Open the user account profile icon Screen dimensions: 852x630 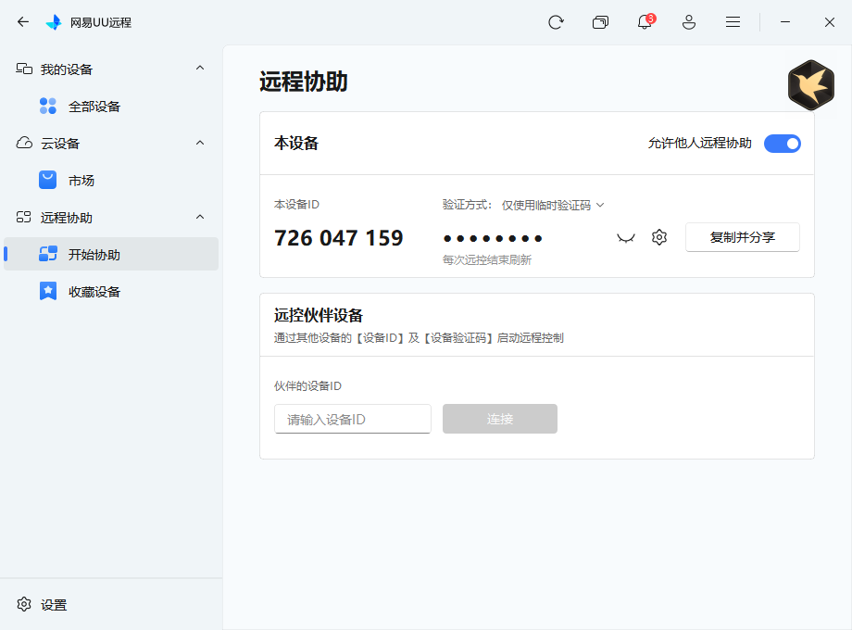(x=689, y=22)
